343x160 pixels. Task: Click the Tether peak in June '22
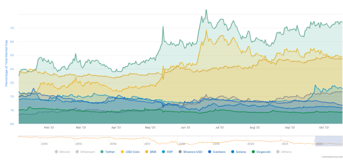[x=206, y=10]
